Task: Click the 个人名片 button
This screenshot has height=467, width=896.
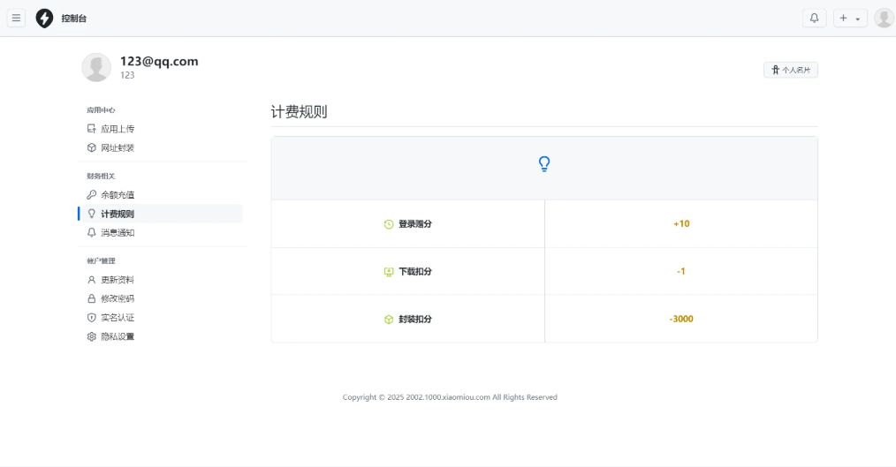Action: tap(790, 70)
